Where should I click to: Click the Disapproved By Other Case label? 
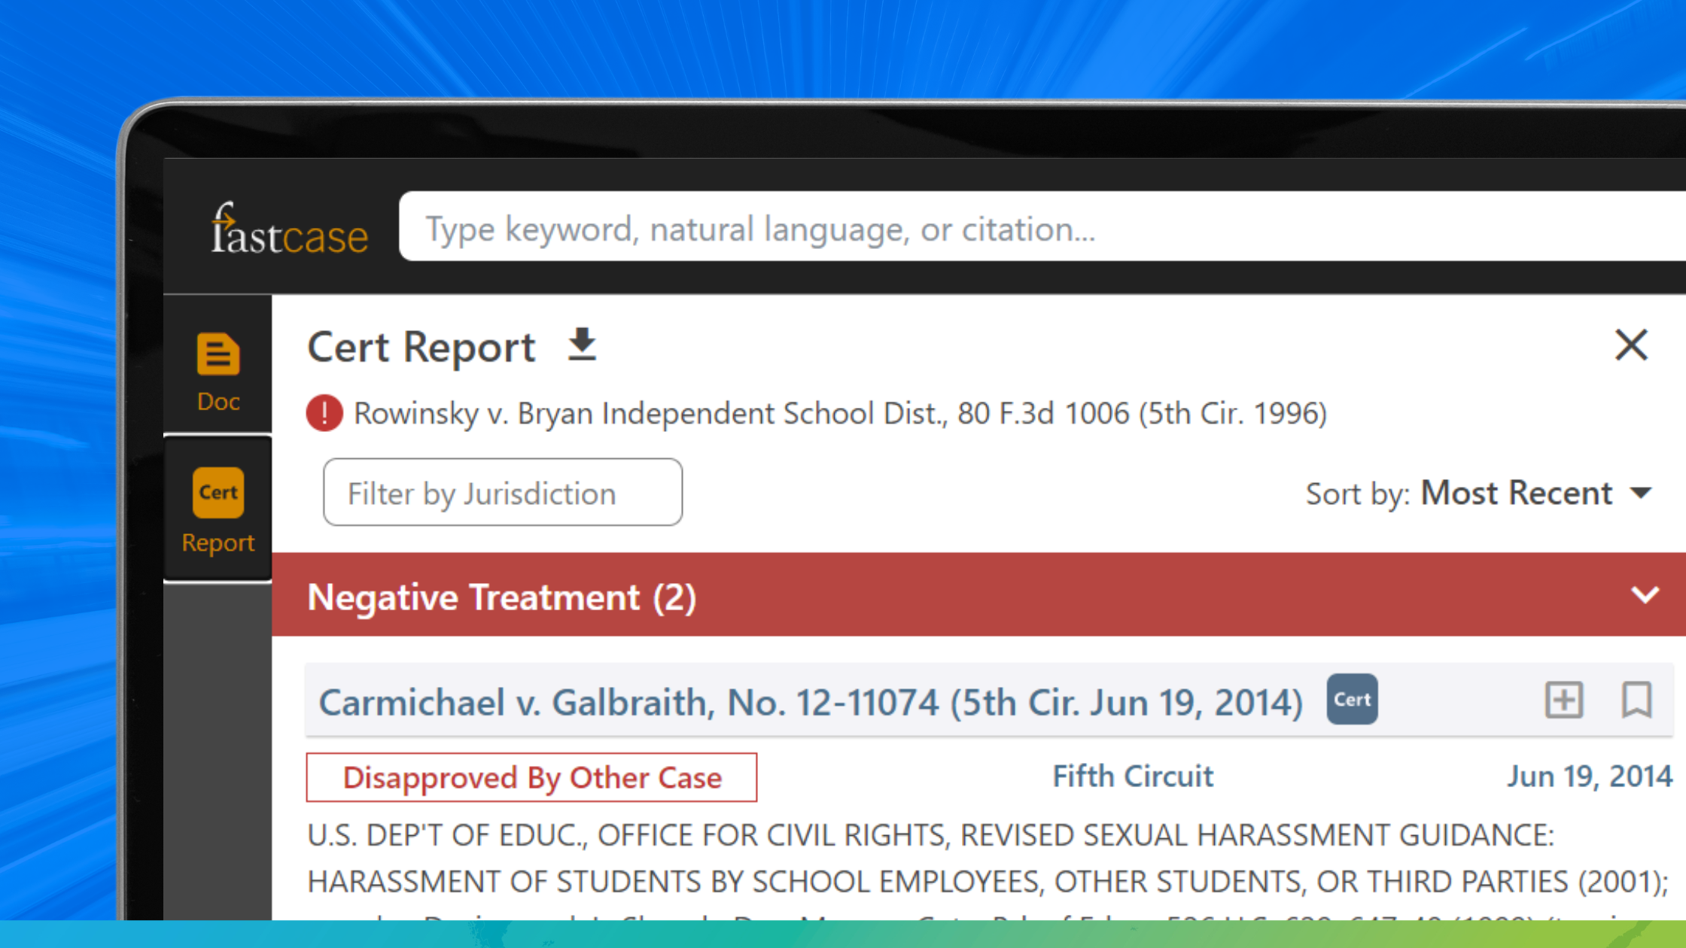(x=531, y=777)
